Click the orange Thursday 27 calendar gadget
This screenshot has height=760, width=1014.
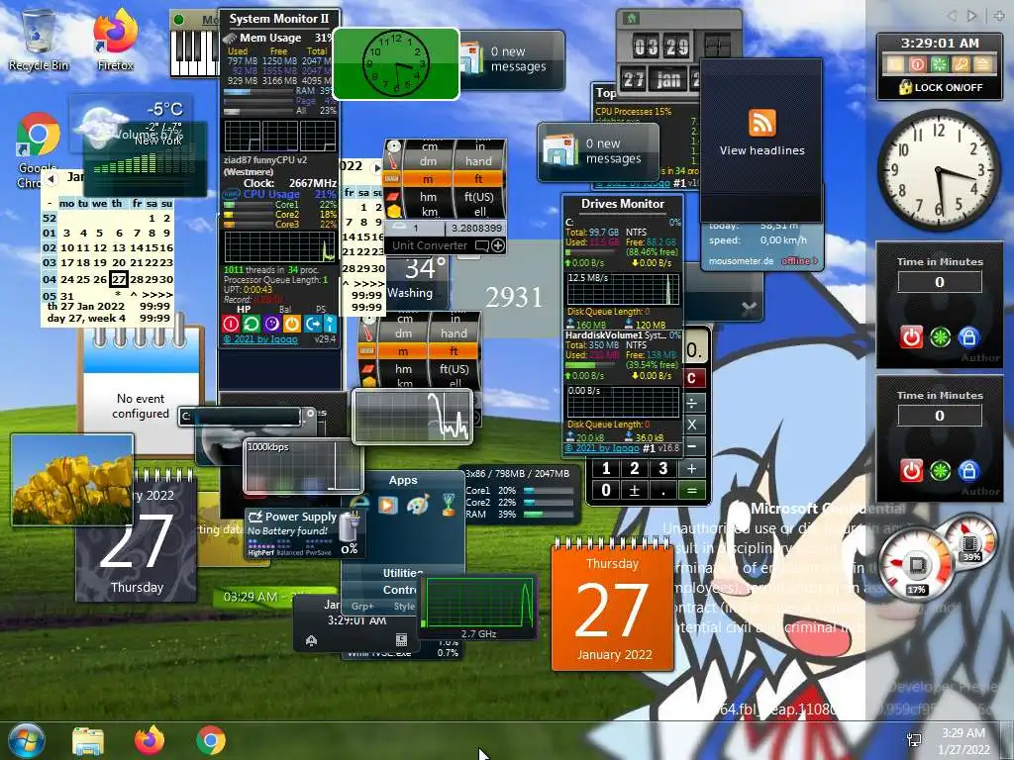tap(612, 605)
